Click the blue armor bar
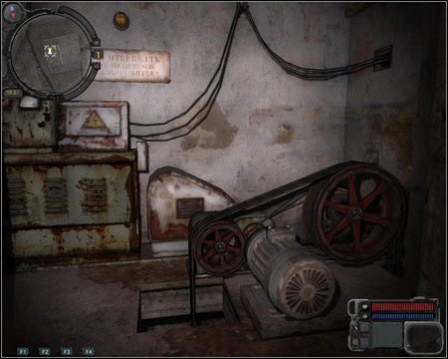Viewport: 448px width, 359px height. click(x=402, y=316)
